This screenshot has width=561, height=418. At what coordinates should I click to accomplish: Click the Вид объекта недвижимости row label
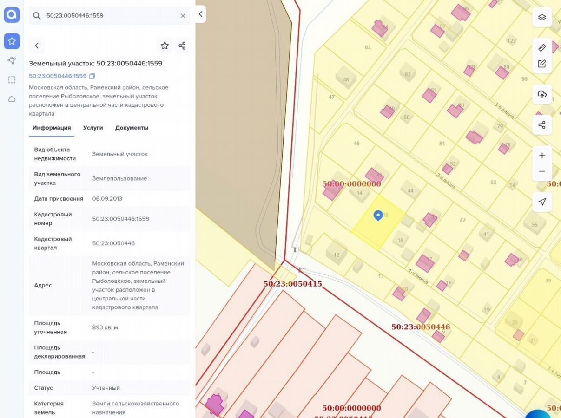(55, 154)
